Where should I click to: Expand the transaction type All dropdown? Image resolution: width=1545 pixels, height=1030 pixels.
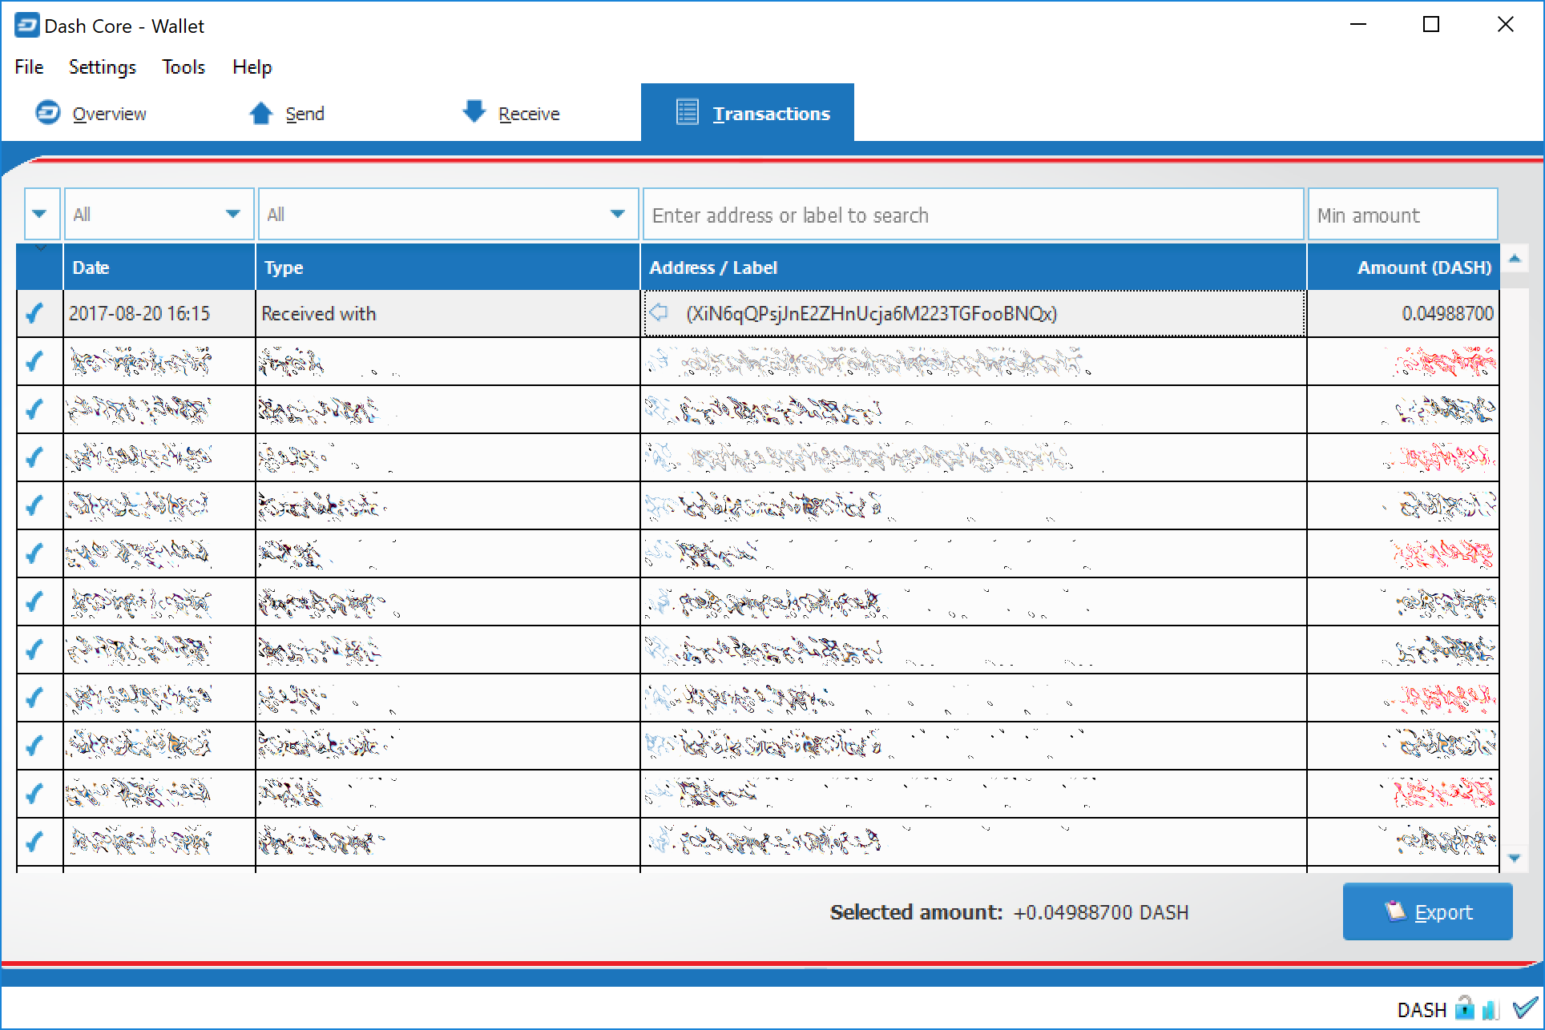tap(447, 214)
